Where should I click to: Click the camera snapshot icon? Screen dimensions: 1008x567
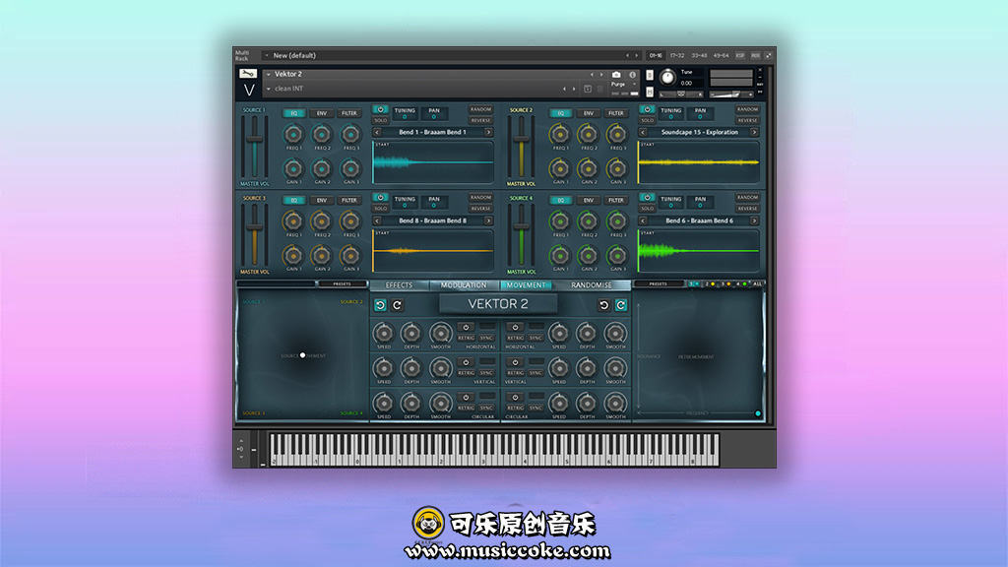coord(616,75)
